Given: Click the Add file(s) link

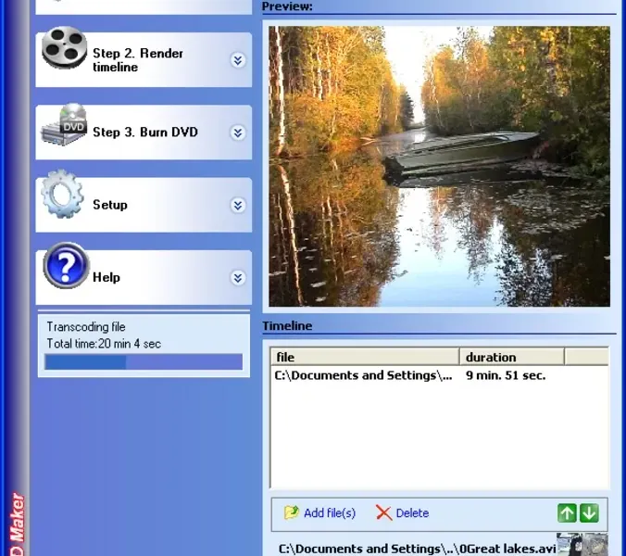Looking at the screenshot, I should [330, 512].
